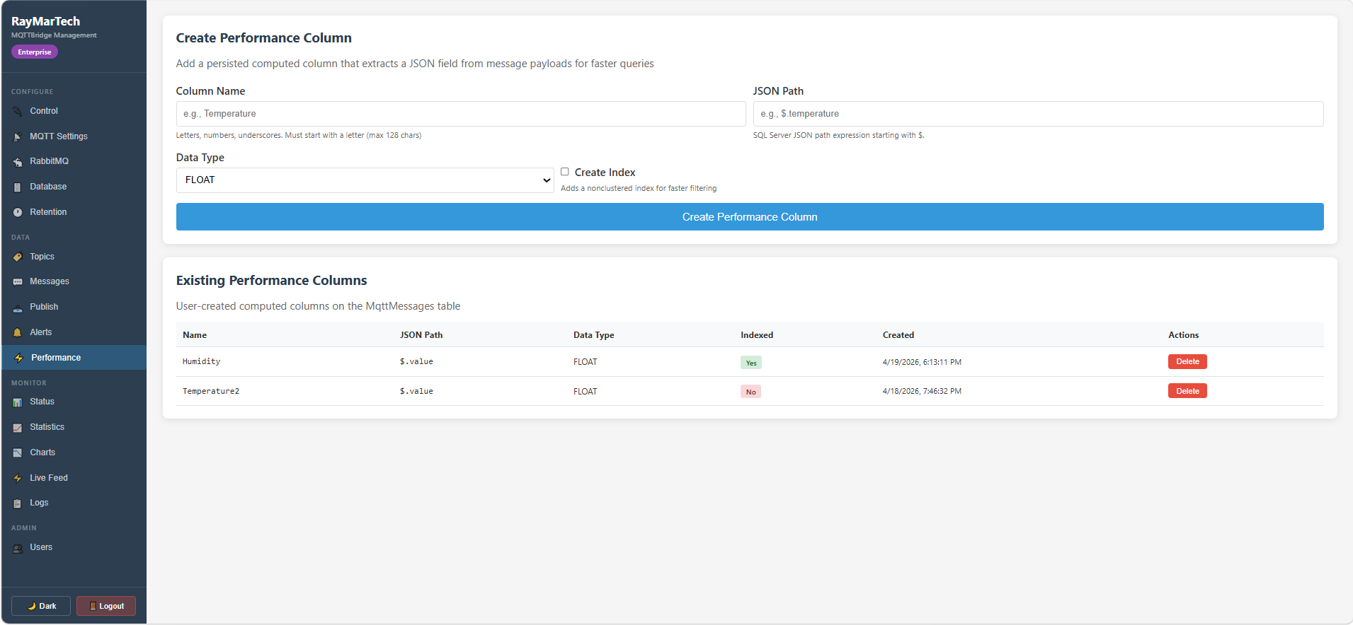Click the Performance lightning bolt icon

tap(19, 358)
